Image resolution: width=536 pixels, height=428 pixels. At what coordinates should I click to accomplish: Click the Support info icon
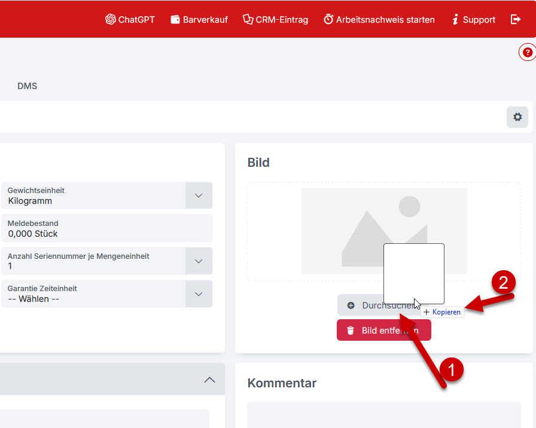click(455, 19)
